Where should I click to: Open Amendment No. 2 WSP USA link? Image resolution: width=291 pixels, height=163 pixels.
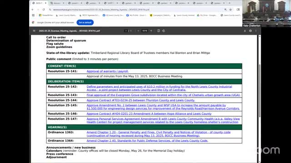pyautogui.click(x=163, y=107)
